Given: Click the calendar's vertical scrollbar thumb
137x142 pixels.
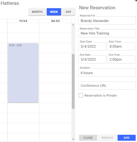Looking at the screenshot, I should click(73, 81).
